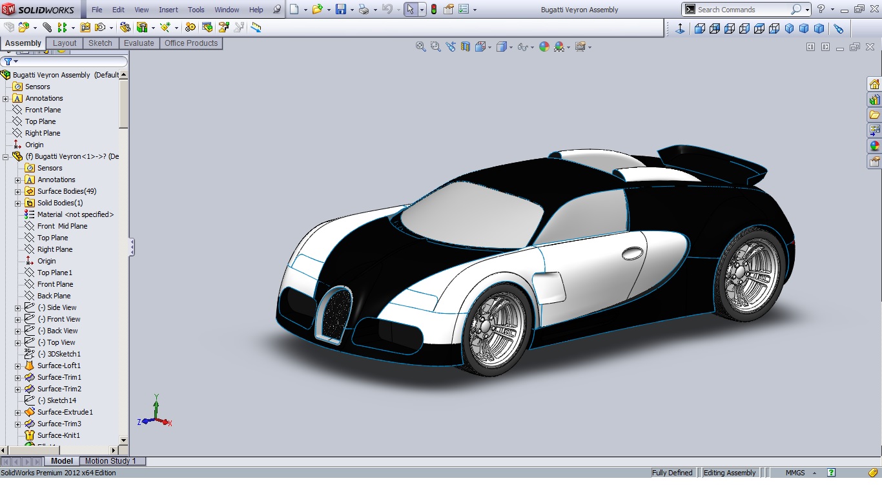
Task: Click the Save icon
Action: 341,10
